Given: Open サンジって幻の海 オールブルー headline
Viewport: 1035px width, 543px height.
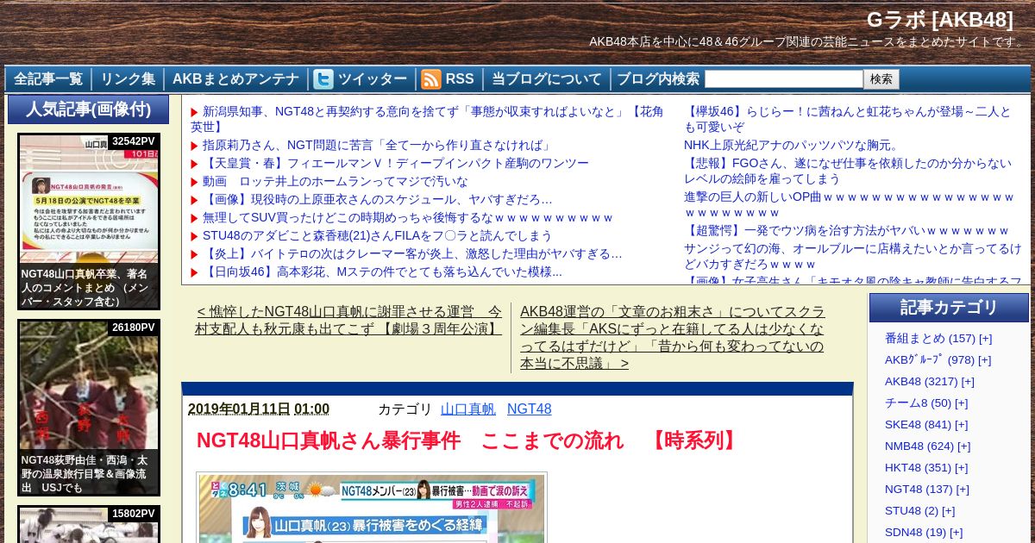Looking at the screenshot, I should pyautogui.click(x=852, y=256).
